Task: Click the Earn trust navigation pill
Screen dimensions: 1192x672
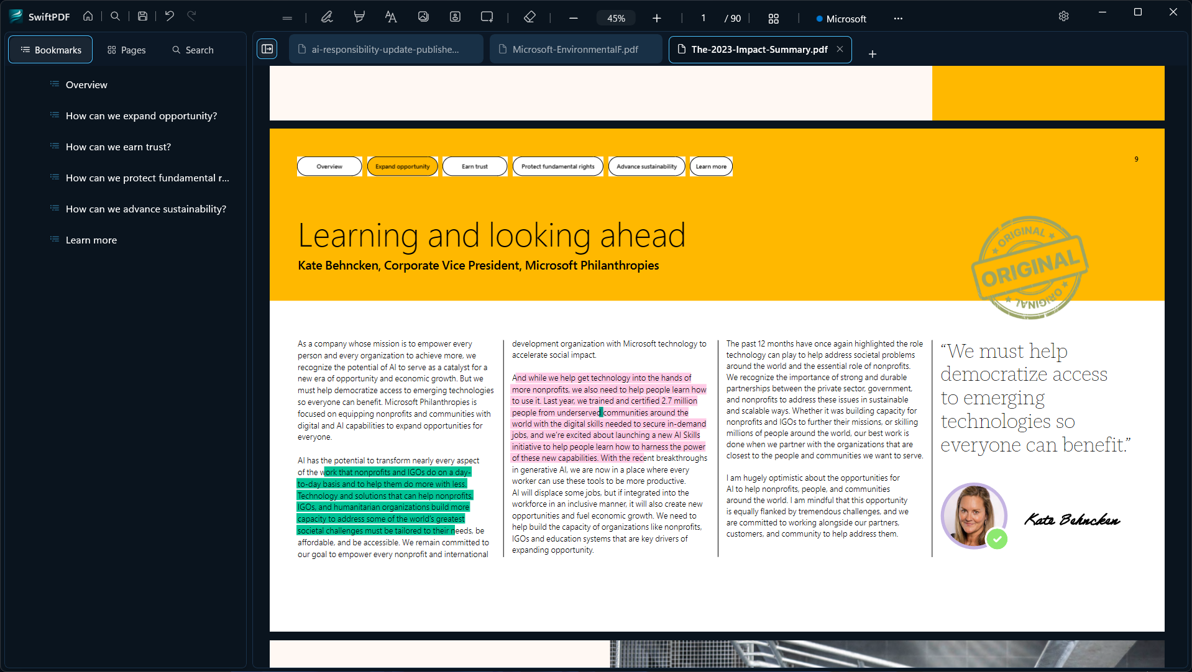Action: (x=475, y=166)
